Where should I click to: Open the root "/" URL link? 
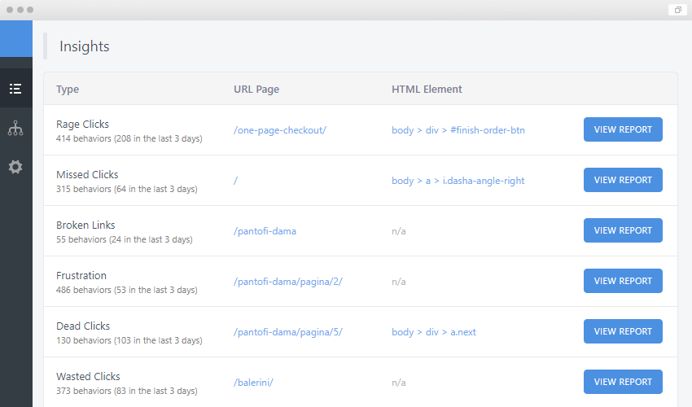tap(235, 181)
